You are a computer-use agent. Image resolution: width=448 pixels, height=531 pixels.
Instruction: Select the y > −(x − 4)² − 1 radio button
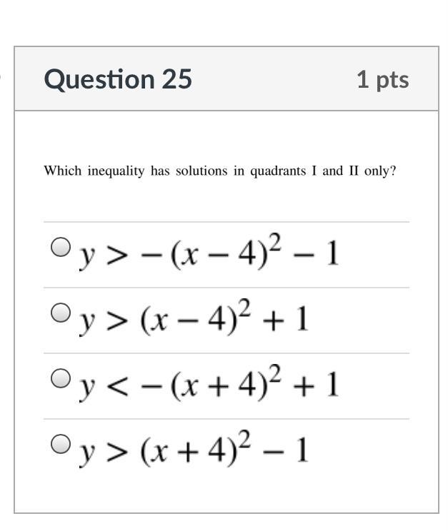tap(61, 248)
